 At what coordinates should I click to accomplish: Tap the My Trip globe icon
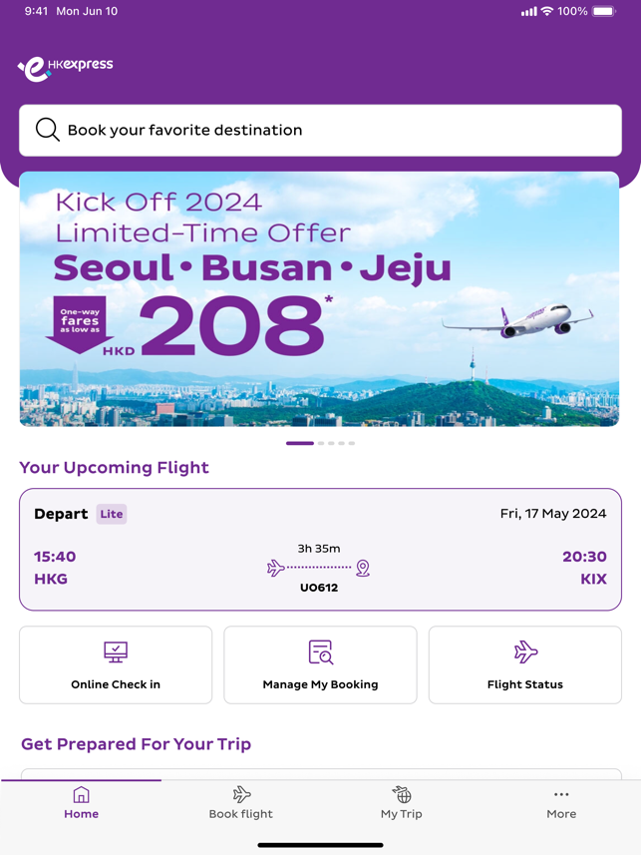(402, 794)
